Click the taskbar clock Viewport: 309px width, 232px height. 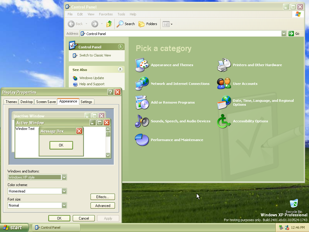[298, 227]
